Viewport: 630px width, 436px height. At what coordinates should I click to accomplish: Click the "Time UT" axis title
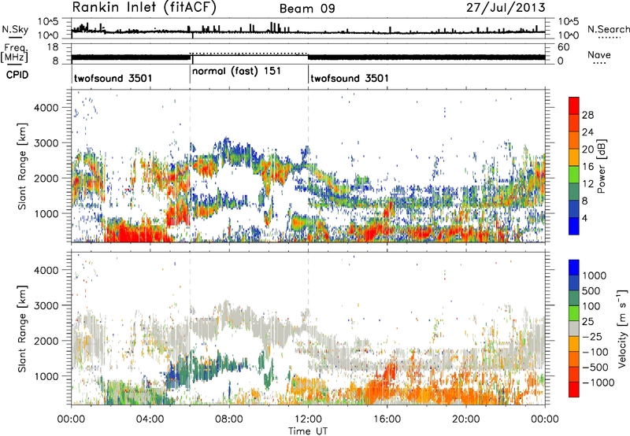click(308, 431)
